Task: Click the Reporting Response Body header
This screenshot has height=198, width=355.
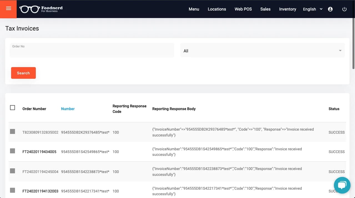Action: (174, 109)
